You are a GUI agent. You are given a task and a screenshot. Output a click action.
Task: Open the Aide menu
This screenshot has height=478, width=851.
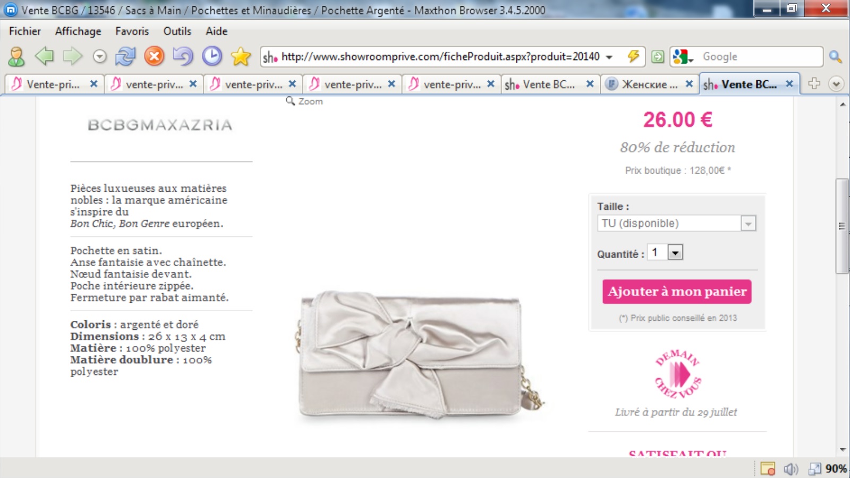point(217,31)
